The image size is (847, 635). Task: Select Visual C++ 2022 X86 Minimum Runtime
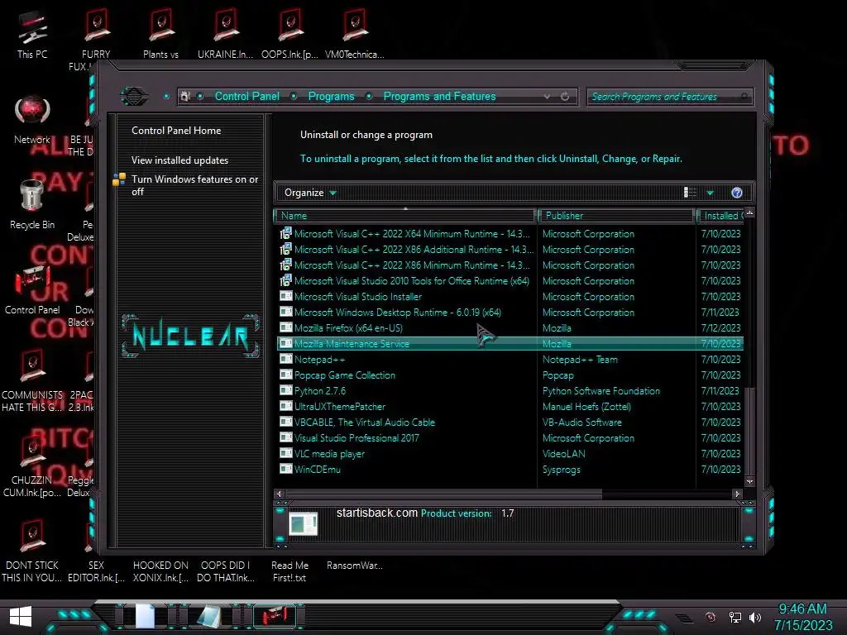coord(510,265)
